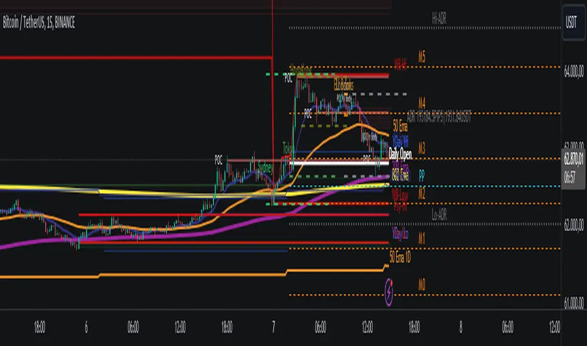Click the 18:00 label on 5th on time axis
The width and height of the screenshot is (587, 346).
(x=39, y=327)
